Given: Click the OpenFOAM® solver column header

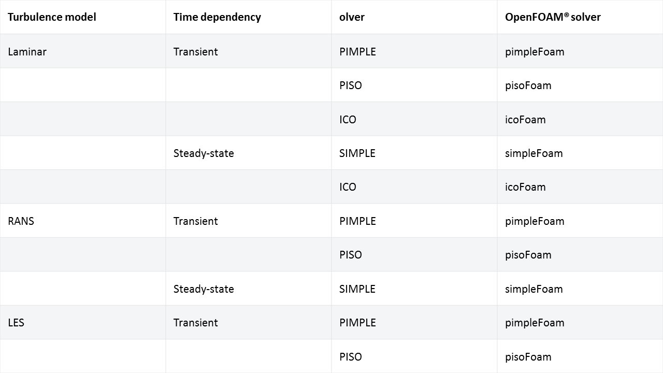Looking at the screenshot, I should [x=553, y=17].
